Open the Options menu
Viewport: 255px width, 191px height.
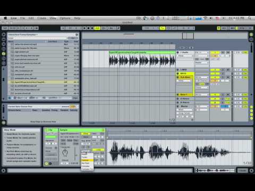[x=65, y=18]
